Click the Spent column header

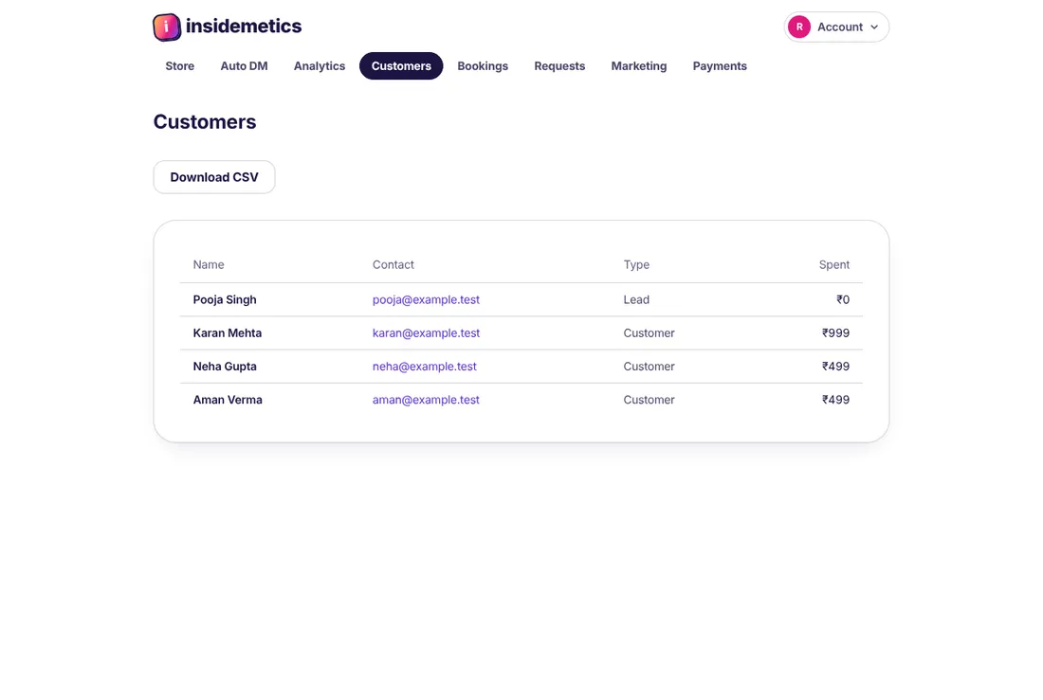834,264
